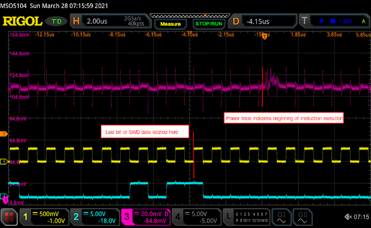The image size is (371, 228).
Task: Tap the RIGOL logo
Action: click(23, 22)
